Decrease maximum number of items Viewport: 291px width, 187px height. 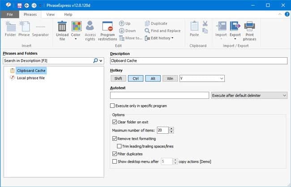(x=171, y=132)
